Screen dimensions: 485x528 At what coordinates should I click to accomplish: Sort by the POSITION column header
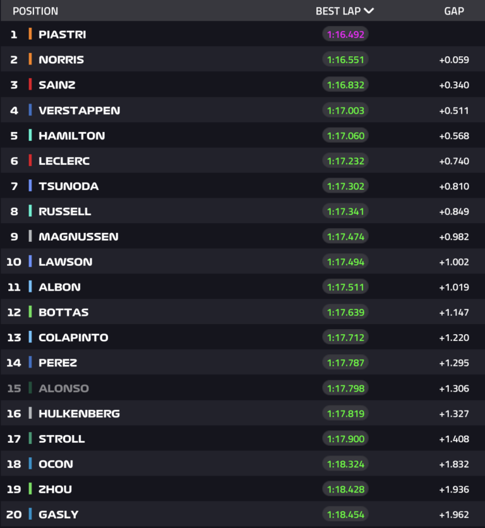tap(35, 11)
